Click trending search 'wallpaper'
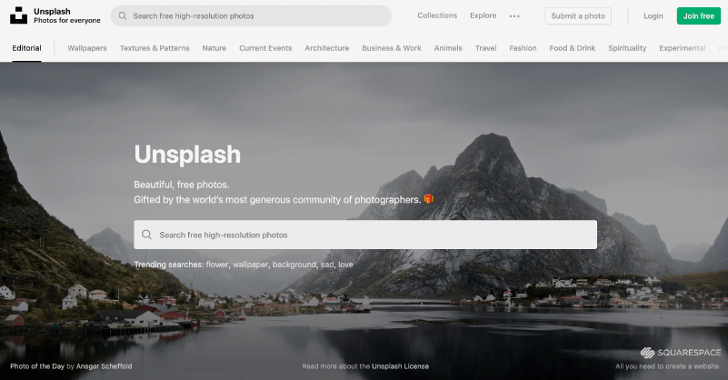Viewport: 728px width, 380px height. [x=250, y=265]
